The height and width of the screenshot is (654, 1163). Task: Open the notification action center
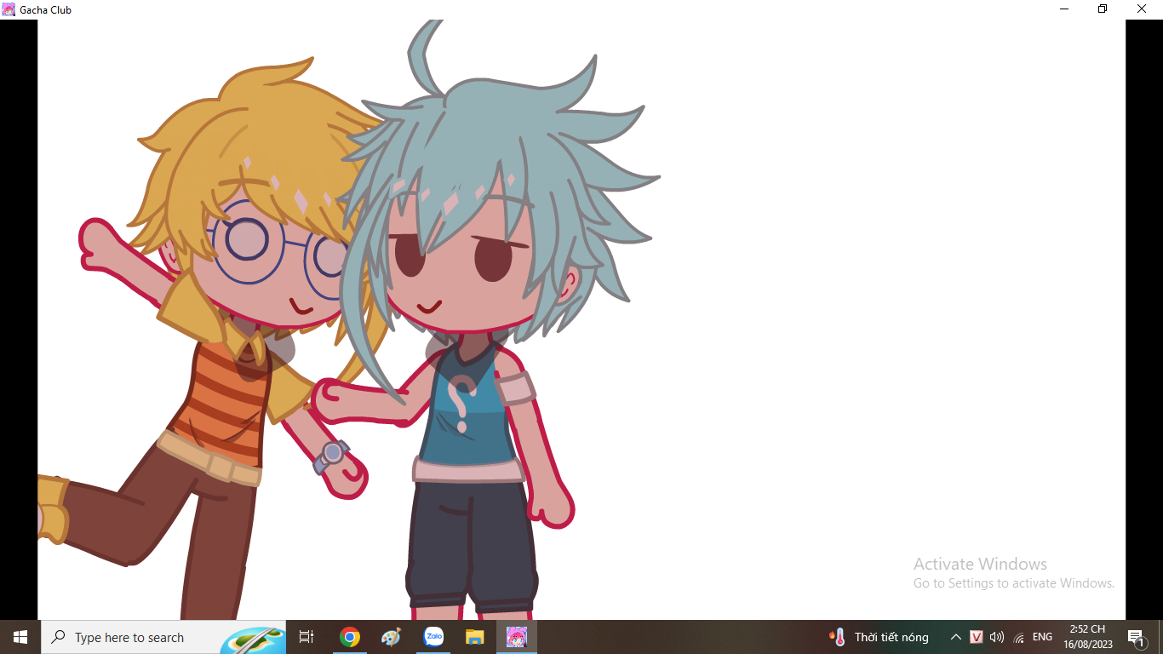(x=1136, y=637)
